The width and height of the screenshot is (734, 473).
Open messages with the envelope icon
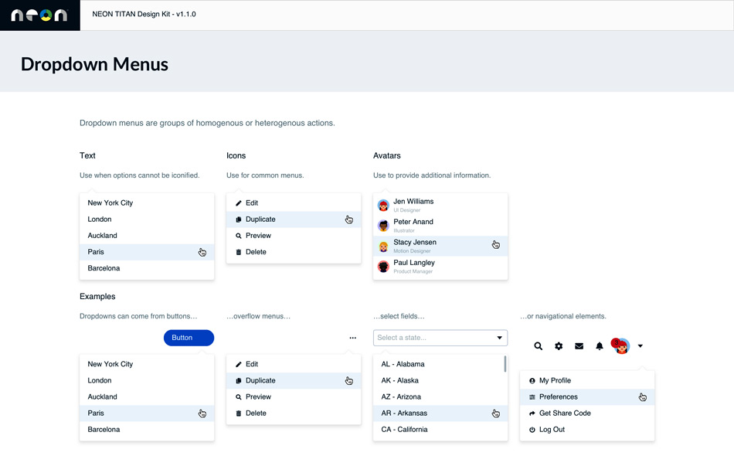pos(579,346)
